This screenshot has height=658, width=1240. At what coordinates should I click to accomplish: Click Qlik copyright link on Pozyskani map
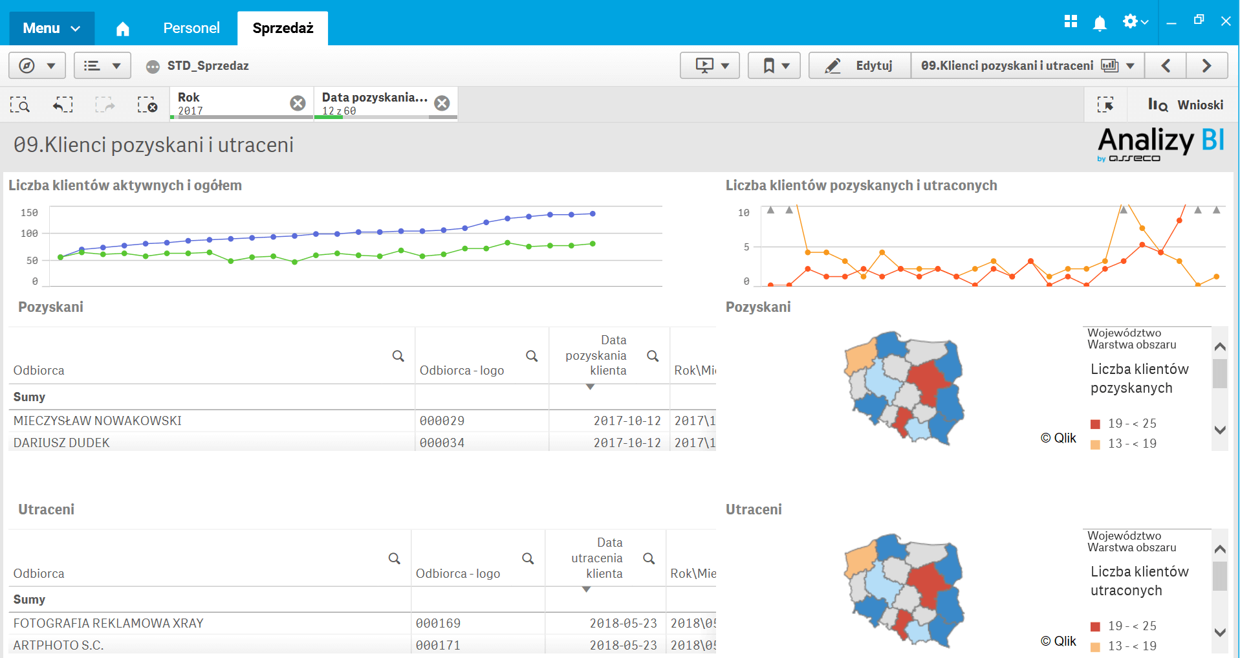tap(1058, 438)
